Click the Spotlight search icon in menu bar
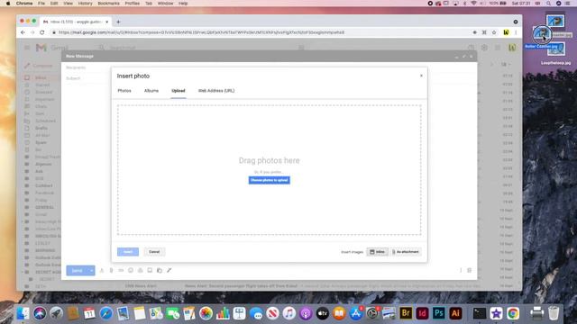577x324 pixels. [548, 4]
